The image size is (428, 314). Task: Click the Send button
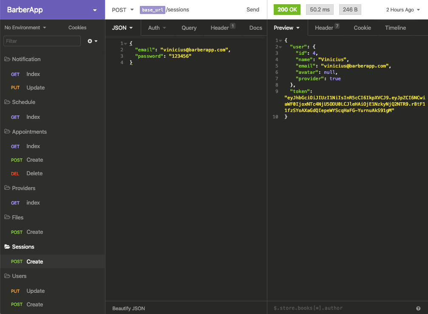(252, 9)
